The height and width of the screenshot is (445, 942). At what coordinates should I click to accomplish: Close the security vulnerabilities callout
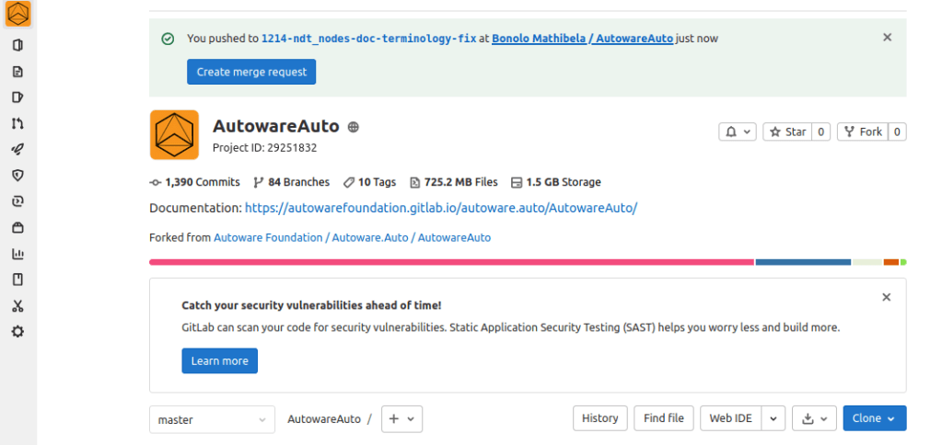point(886,297)
